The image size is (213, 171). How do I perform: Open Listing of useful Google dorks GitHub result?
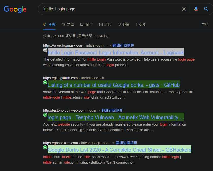[x=114, y=85]
